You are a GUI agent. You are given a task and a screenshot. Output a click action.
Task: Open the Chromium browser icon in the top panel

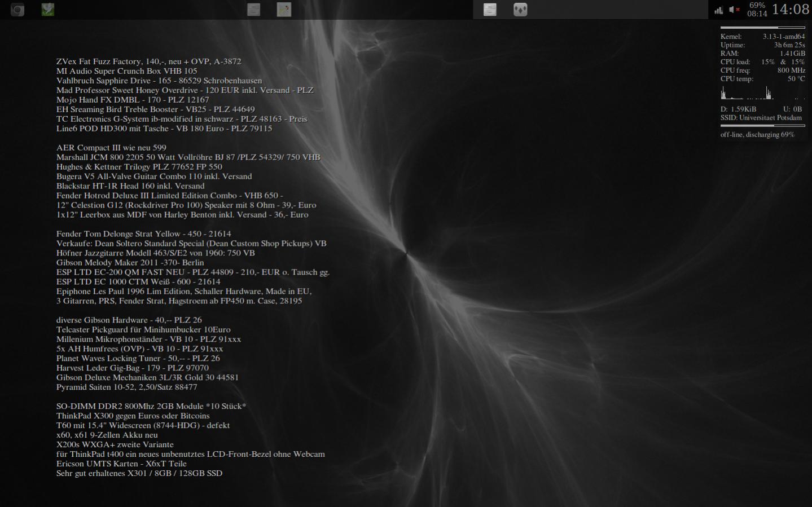17,10
